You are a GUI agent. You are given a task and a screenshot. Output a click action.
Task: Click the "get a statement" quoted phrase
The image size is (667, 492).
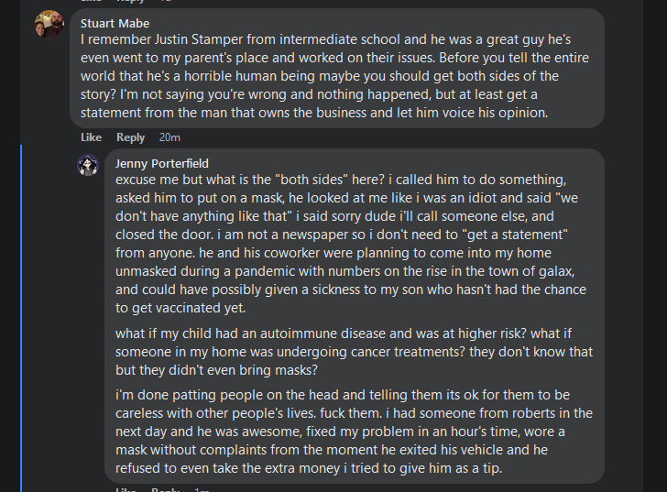click(x=476, y=234)
